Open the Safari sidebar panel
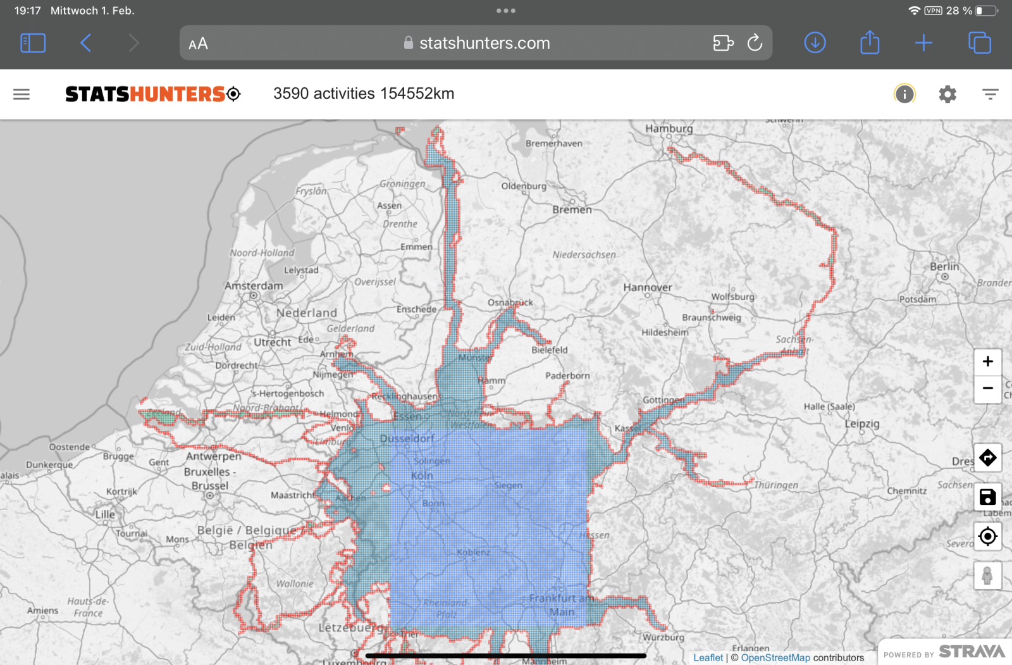 33,43
